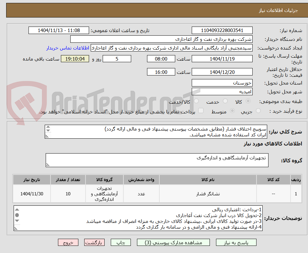Click down arrow of buyer notes scrollbar
The height and width of the screenshot is (253, 308).
coord(17,221)
